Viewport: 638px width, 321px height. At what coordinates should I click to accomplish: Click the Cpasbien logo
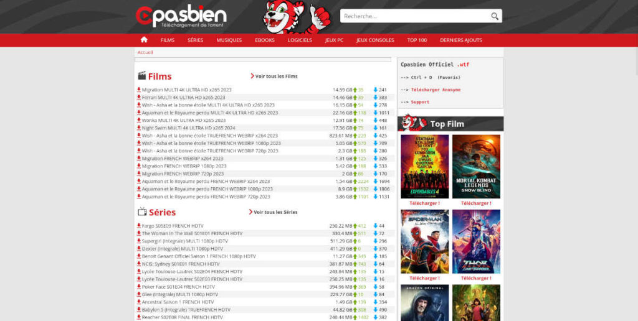click(181, 17)
